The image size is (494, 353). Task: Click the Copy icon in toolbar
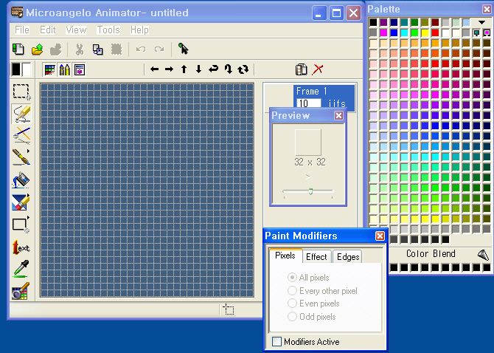(97, 49)
